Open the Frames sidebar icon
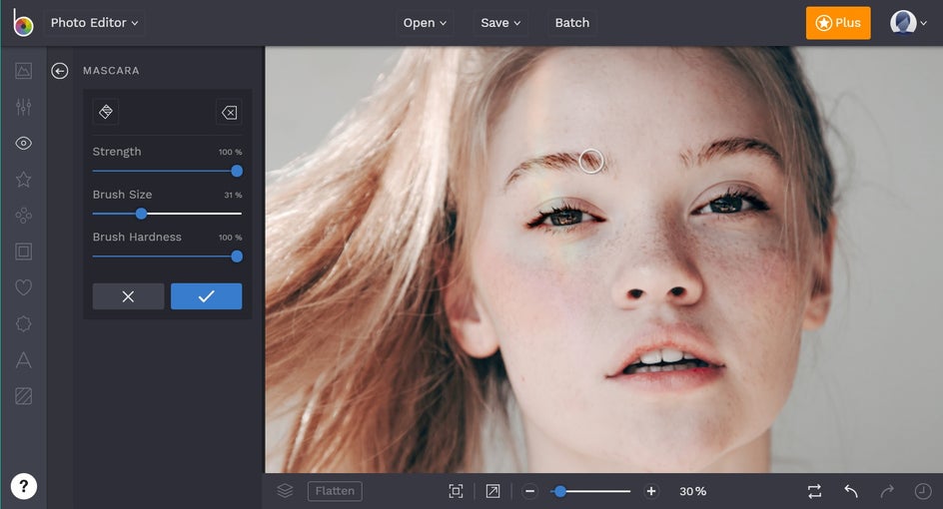This screenshot has height=509, width=943. [x=23, y=252]
